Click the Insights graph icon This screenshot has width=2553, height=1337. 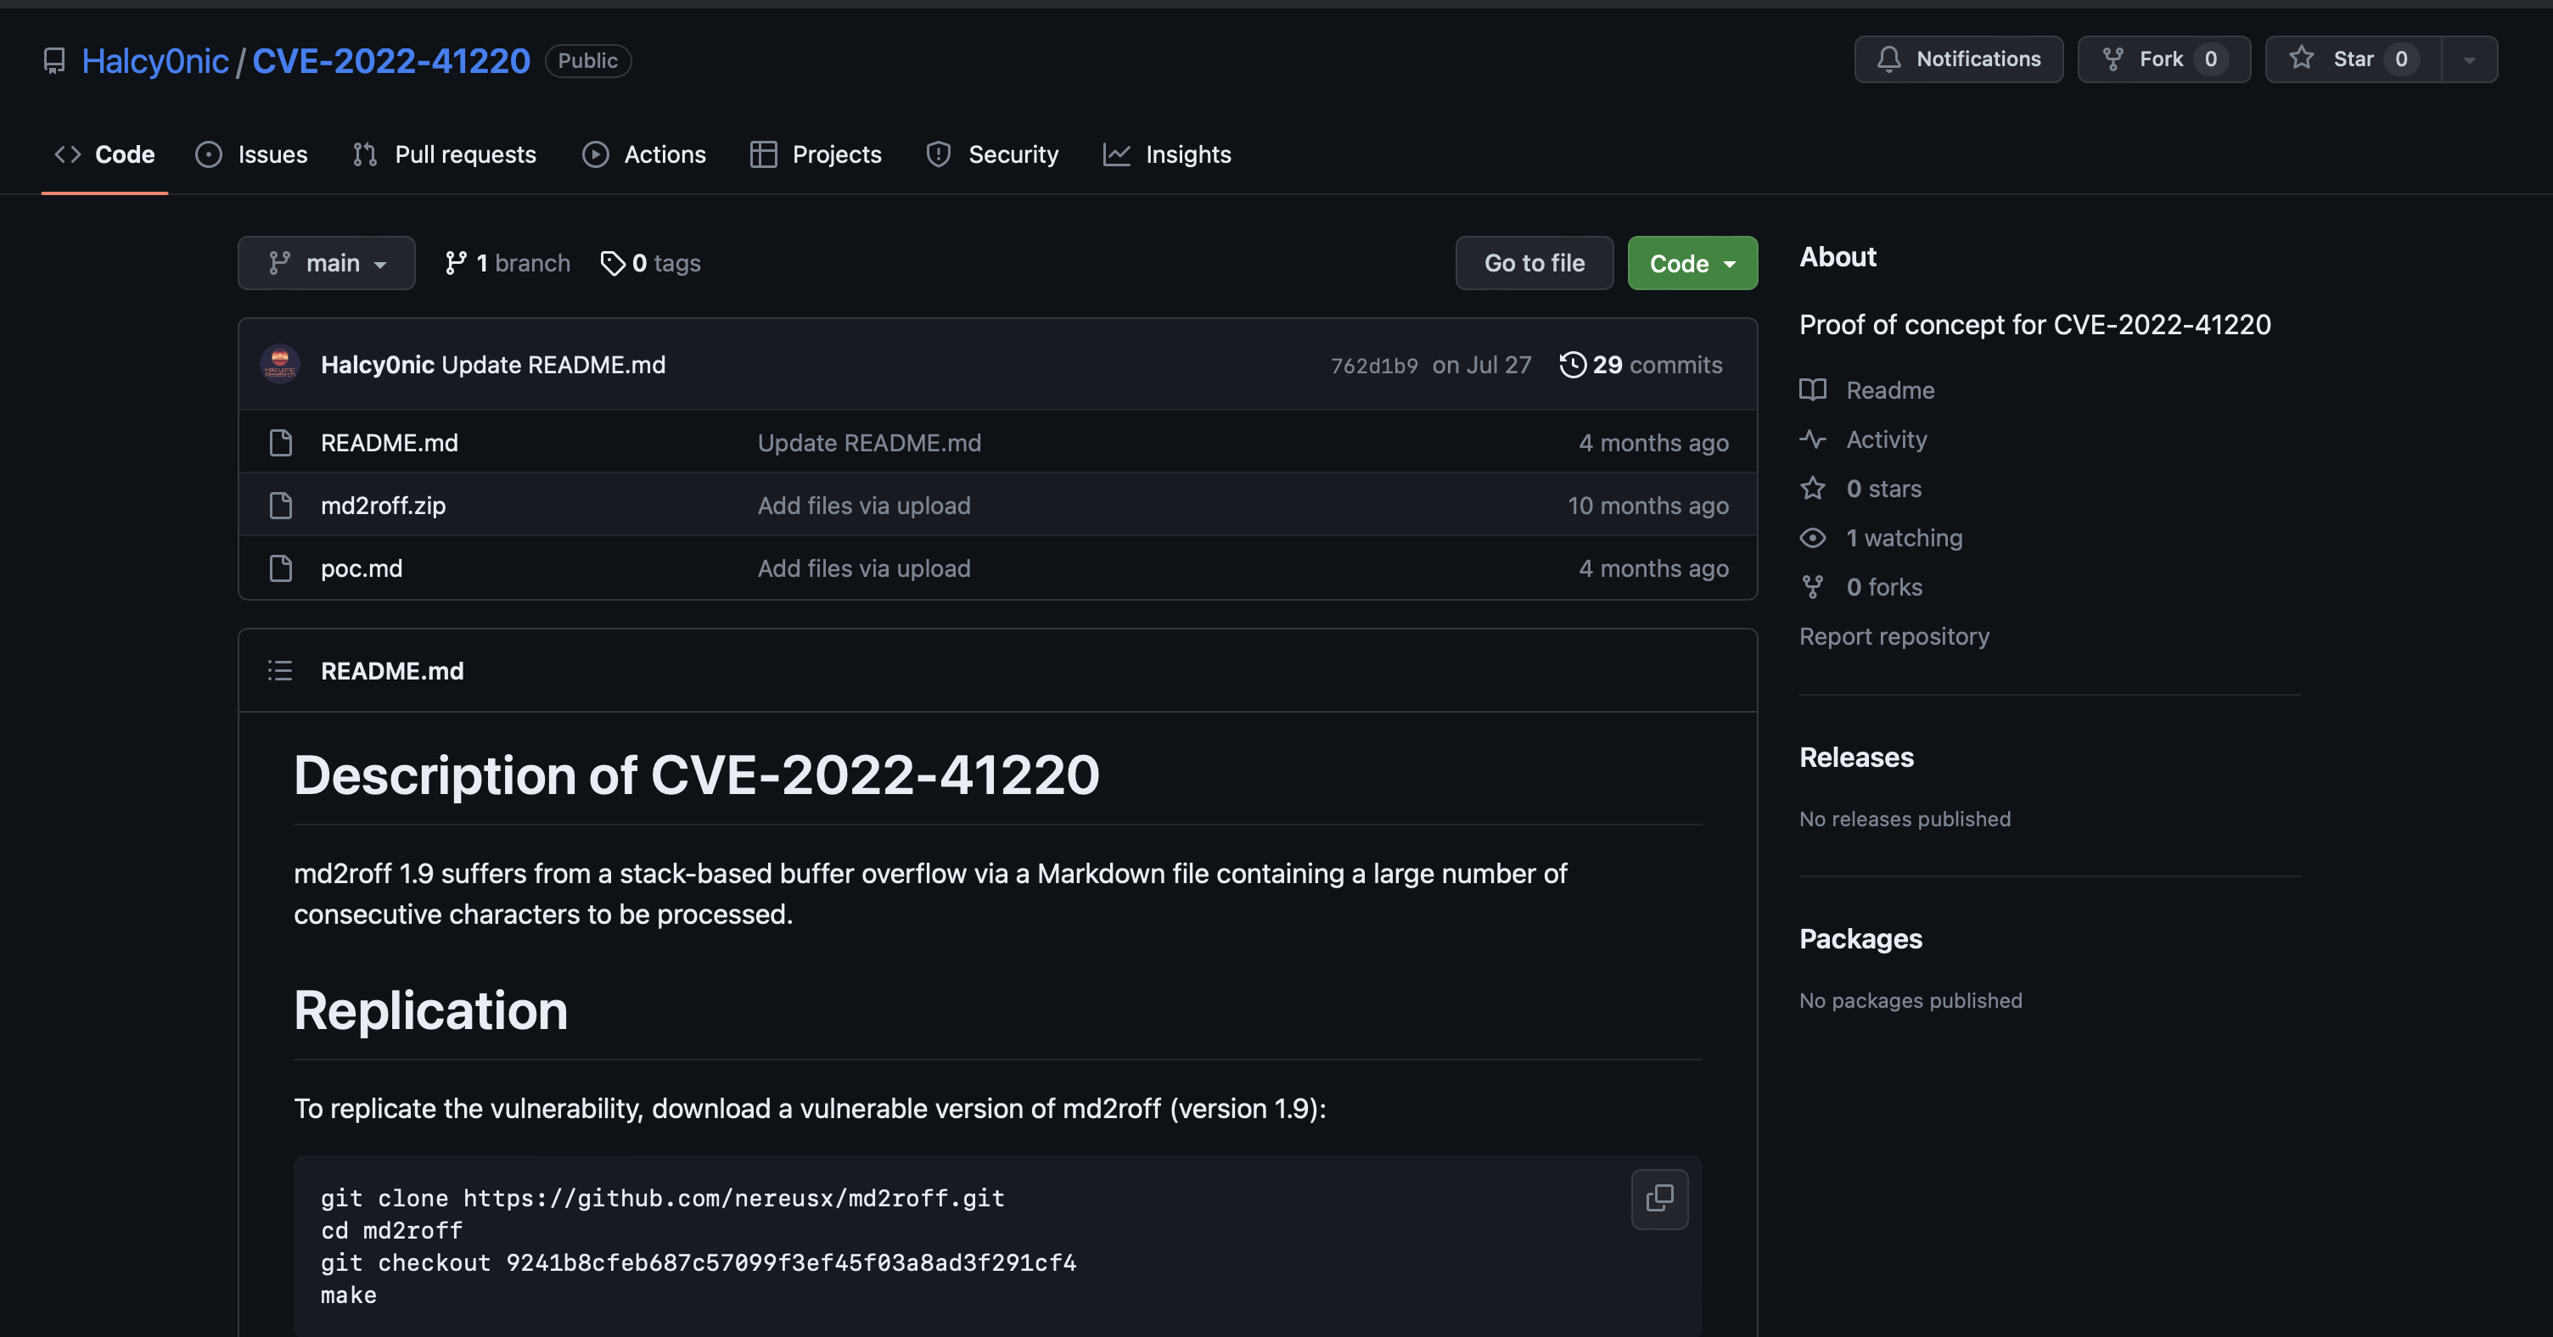(1116, 154)
